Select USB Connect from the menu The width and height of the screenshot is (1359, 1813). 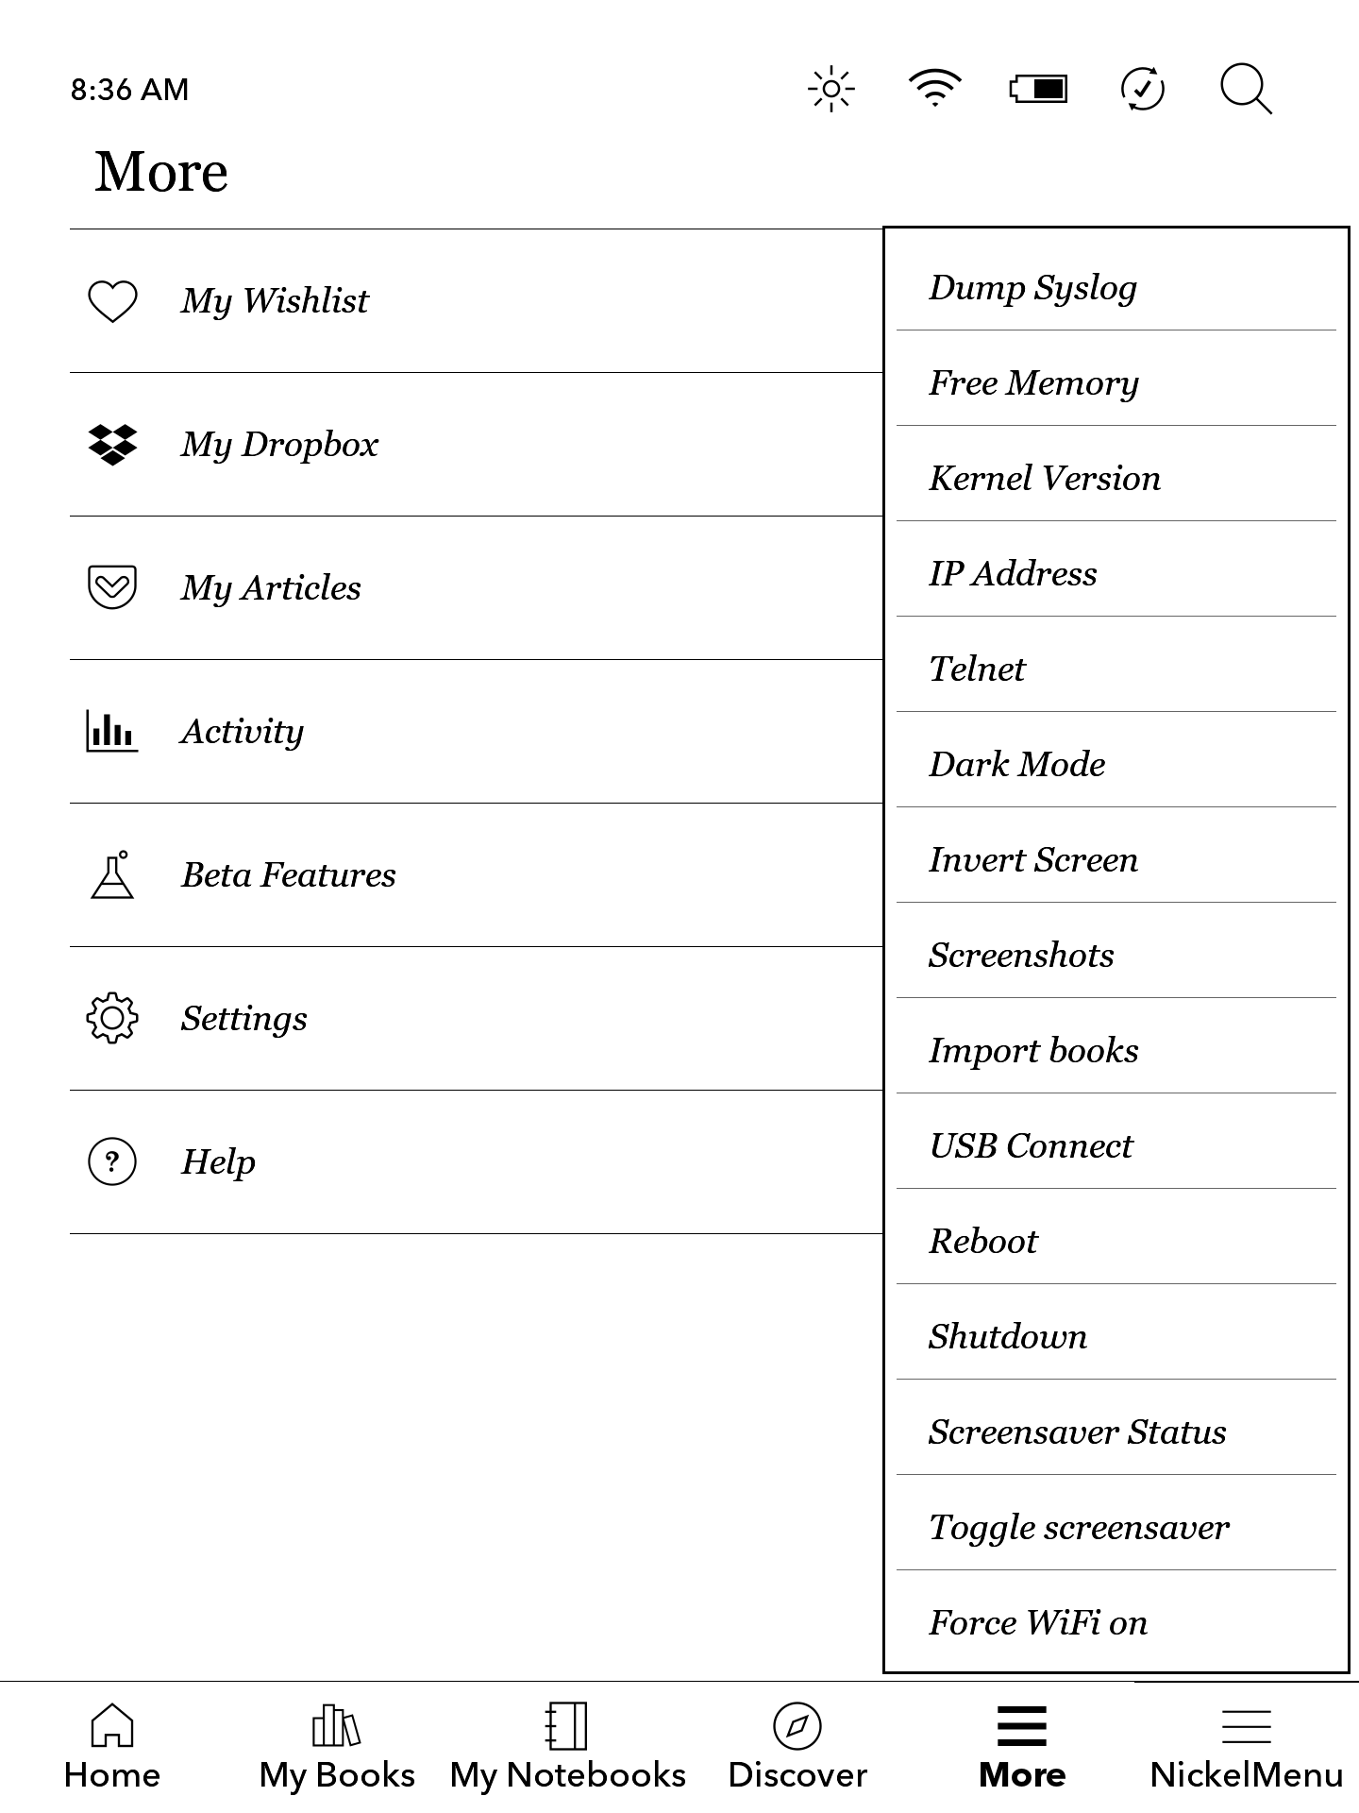pyautogui.click(x=1031, y=1145)
